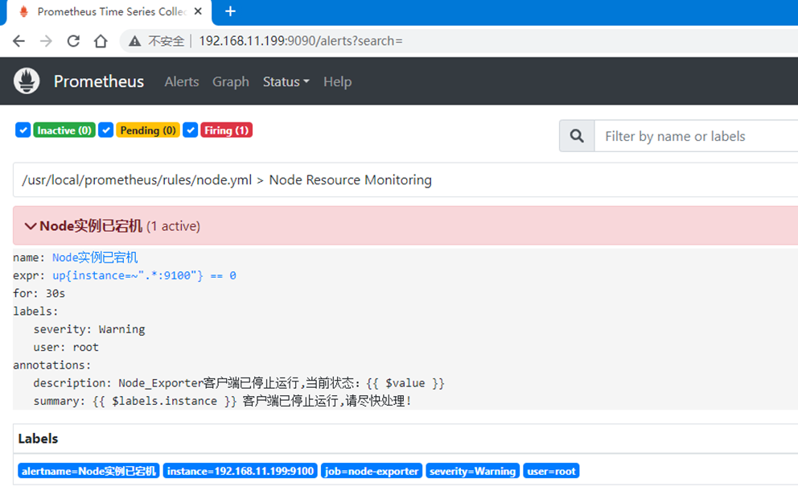Click the Prometheus flame logo icon

(x=27, y=81)
